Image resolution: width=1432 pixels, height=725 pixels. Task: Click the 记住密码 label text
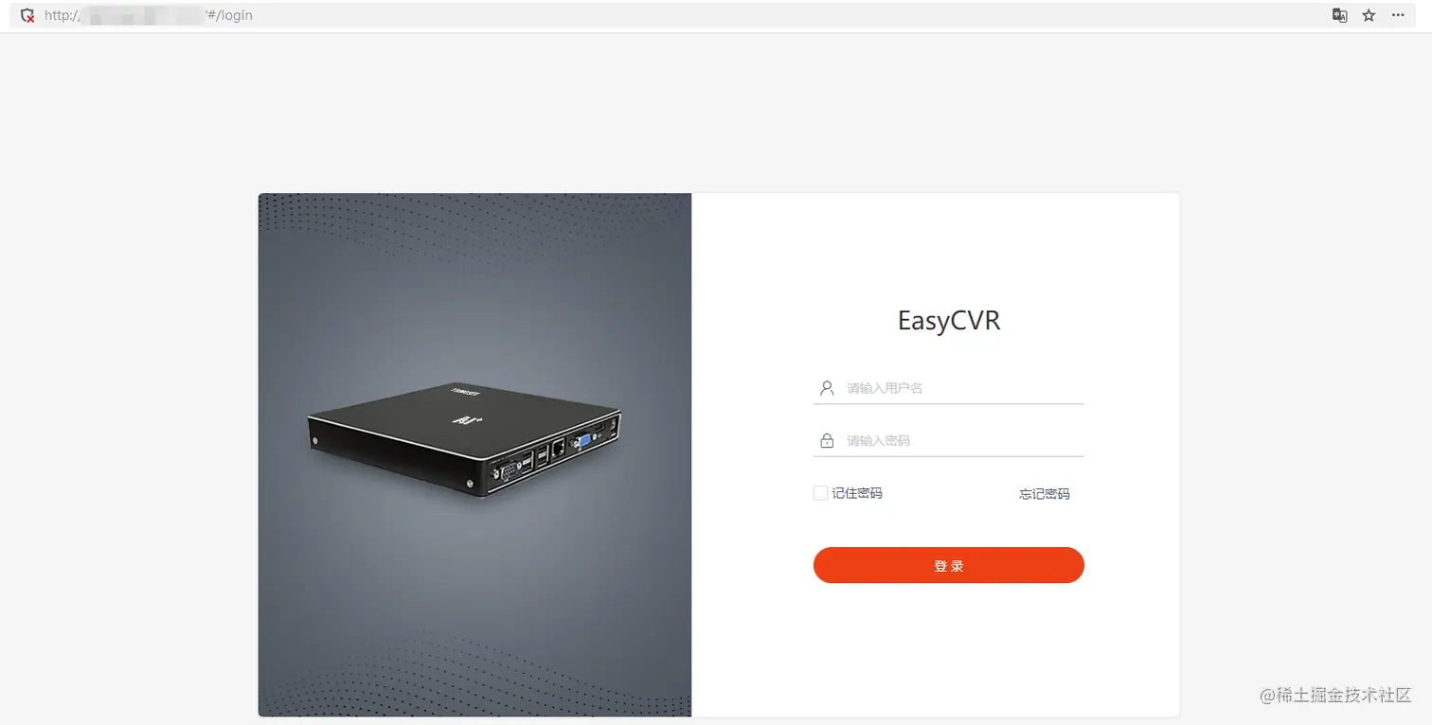tap(856, 493)
